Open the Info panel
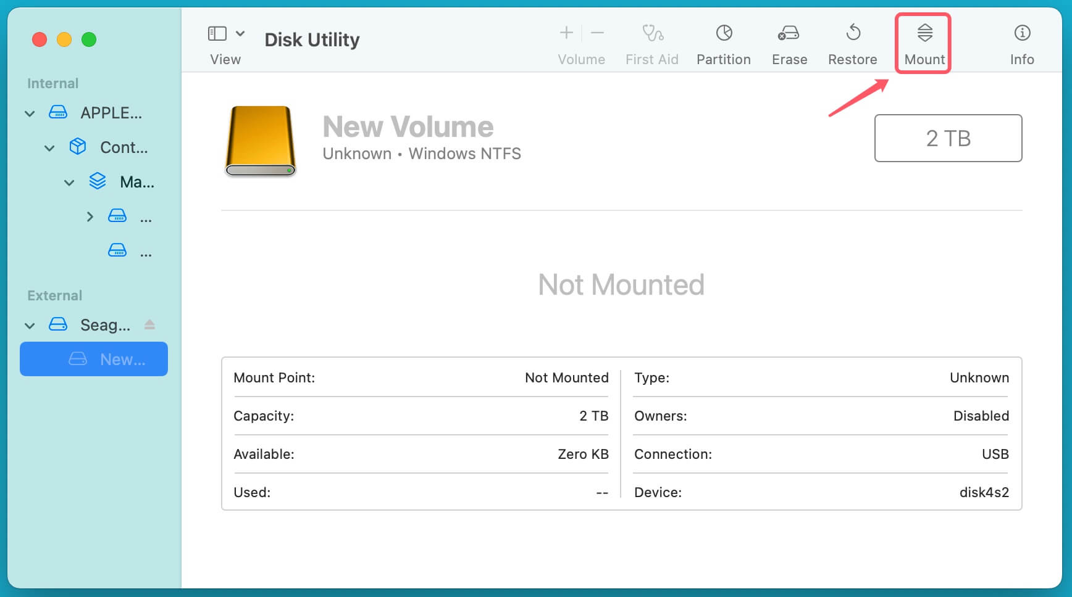1072x597 pixels. 1021,42
